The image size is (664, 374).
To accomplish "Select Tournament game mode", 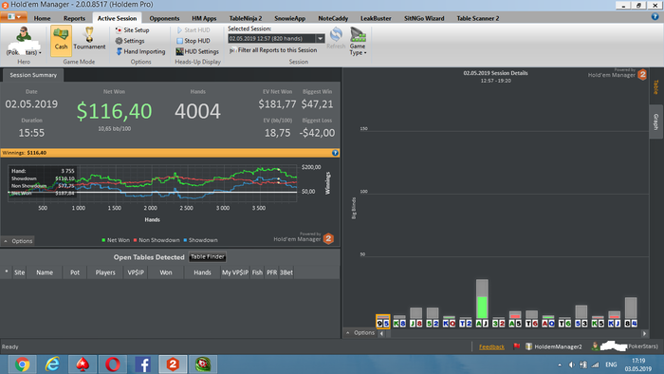I will 89,39.
